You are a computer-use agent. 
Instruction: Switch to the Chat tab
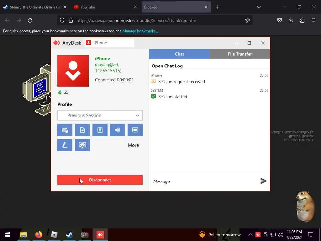coord(179,54)
